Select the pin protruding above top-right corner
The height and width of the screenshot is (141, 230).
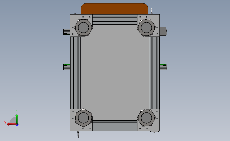click(151, 11)
